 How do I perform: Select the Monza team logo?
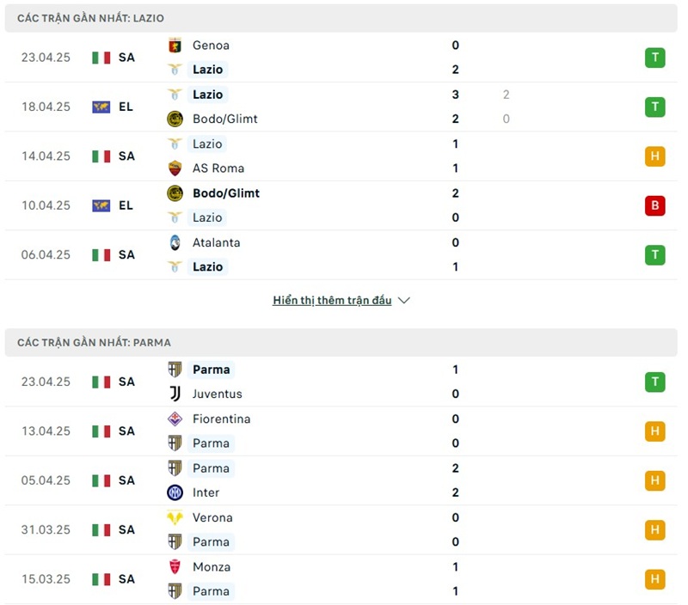(174, 567)
